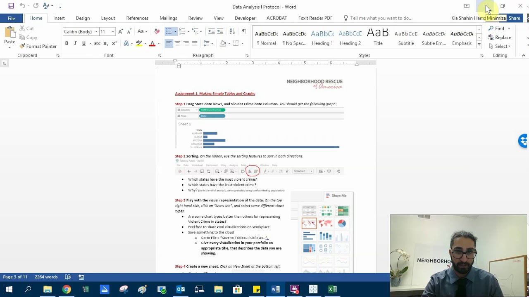Open the font size dropdown
The width and height of the screenshot is (529, 297).
[x=113, y=32]
